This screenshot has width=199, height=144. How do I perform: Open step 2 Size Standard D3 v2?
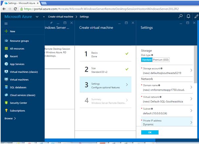(x=106, y=69)
